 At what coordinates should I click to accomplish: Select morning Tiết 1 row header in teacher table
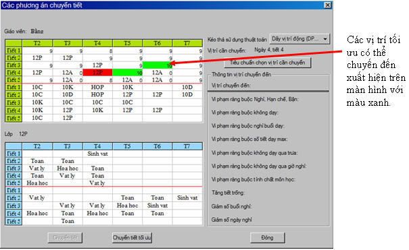(x=14, y=51)
